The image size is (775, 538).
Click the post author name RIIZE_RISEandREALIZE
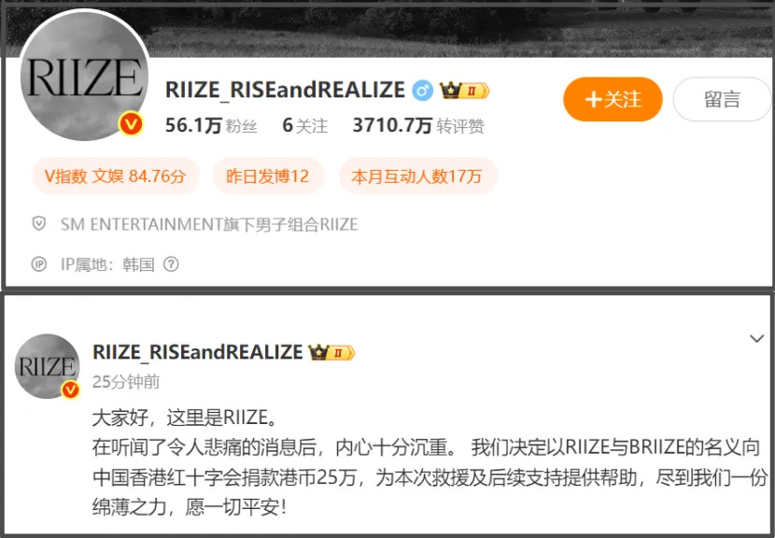click(198, 352)
